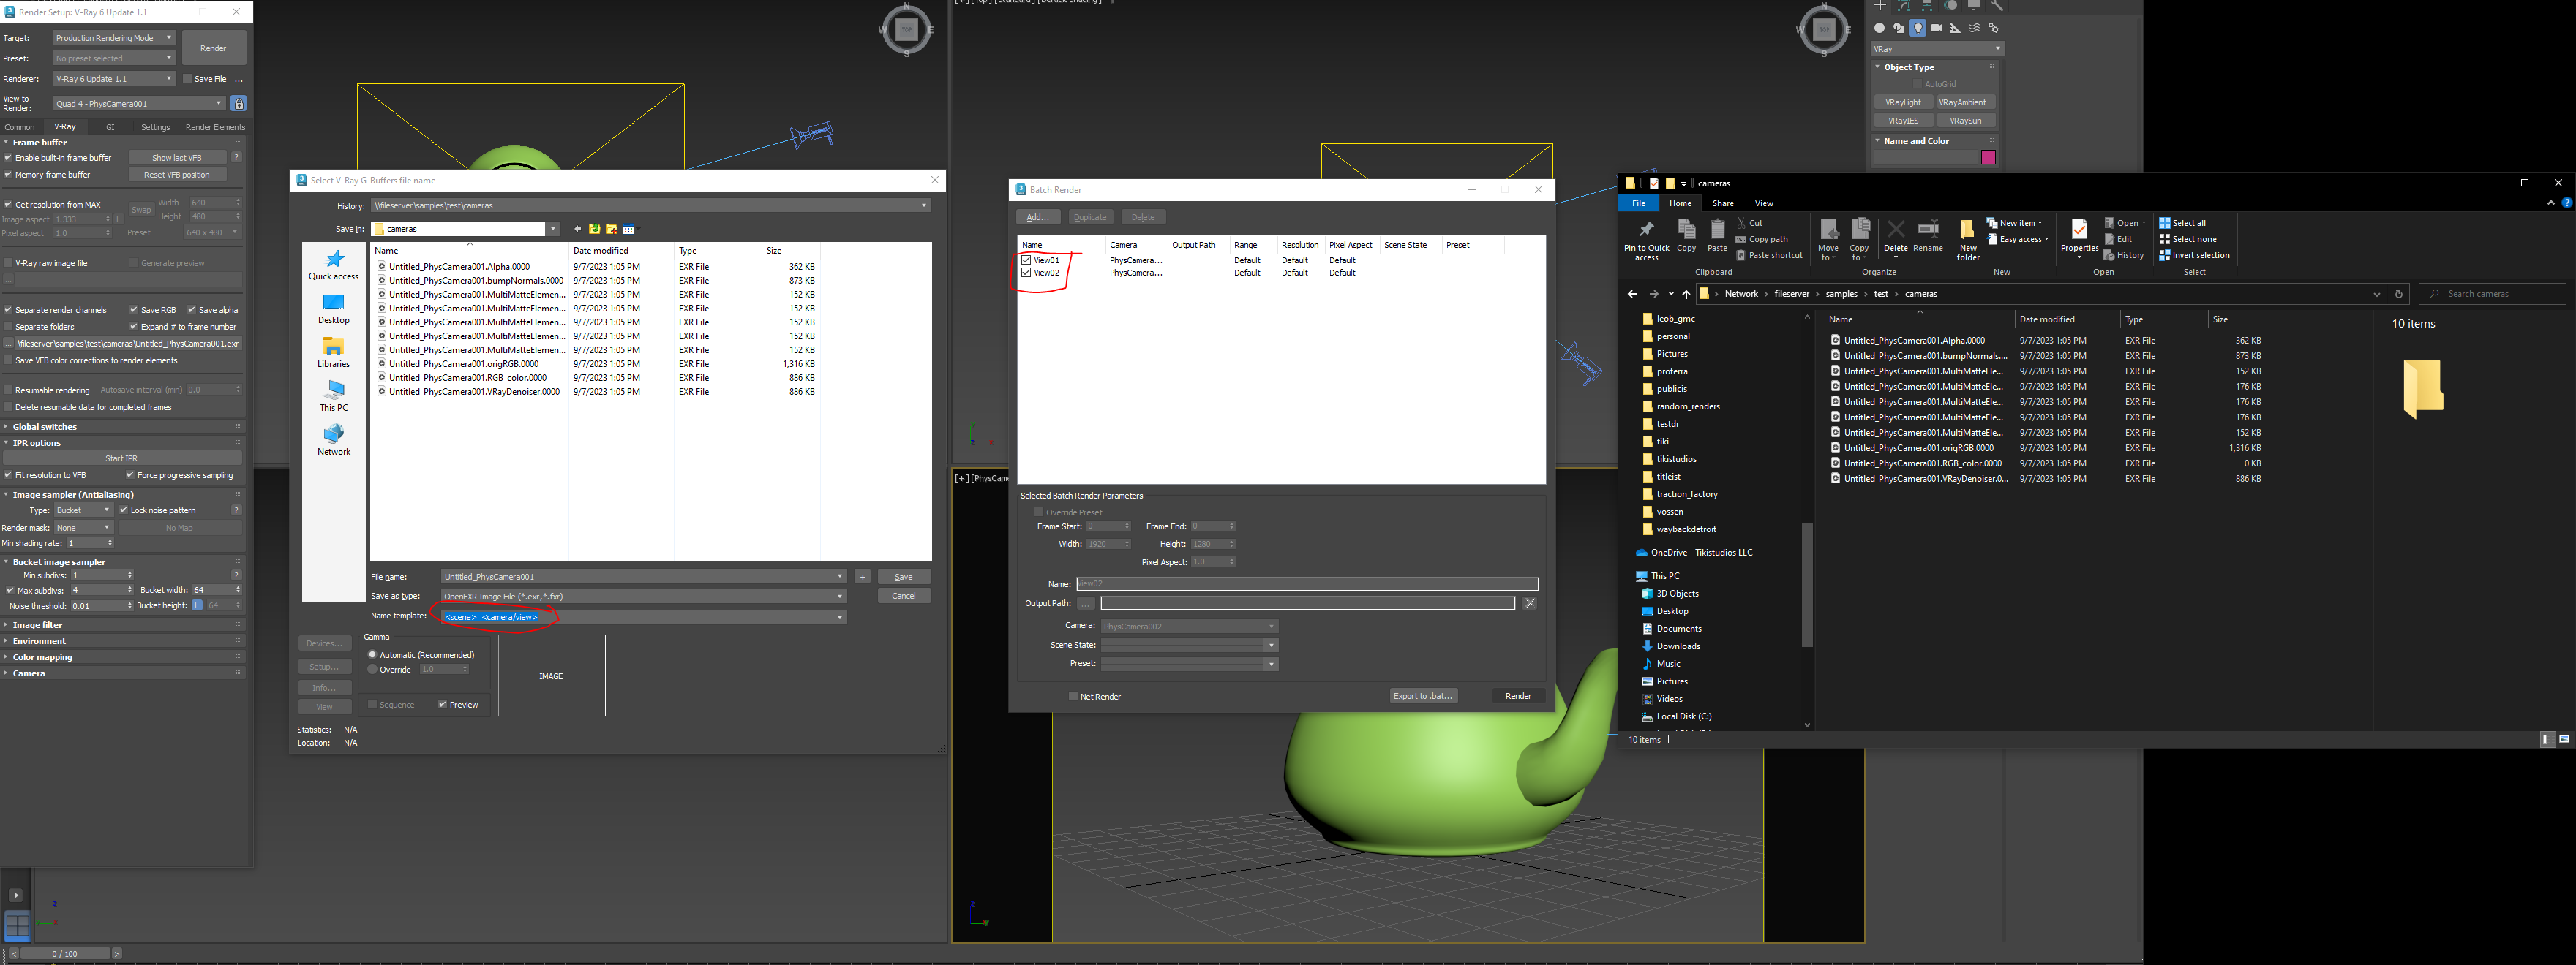
Task: Click Add... button in Batch Render
Action: pos(1037,217)
